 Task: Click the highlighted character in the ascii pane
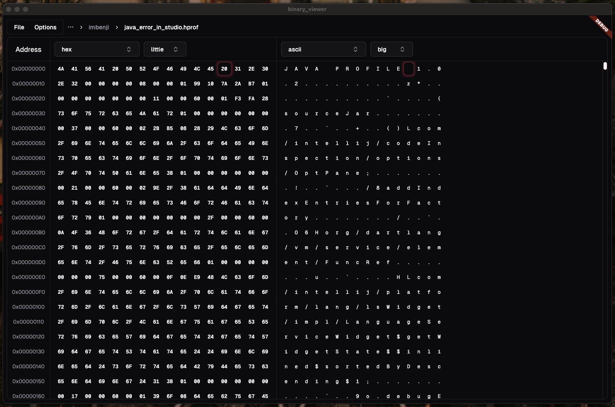tap(408, 68)
